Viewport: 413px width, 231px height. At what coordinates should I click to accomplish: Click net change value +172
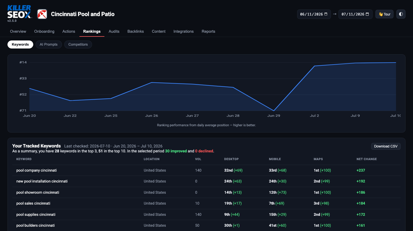(361, 214)
